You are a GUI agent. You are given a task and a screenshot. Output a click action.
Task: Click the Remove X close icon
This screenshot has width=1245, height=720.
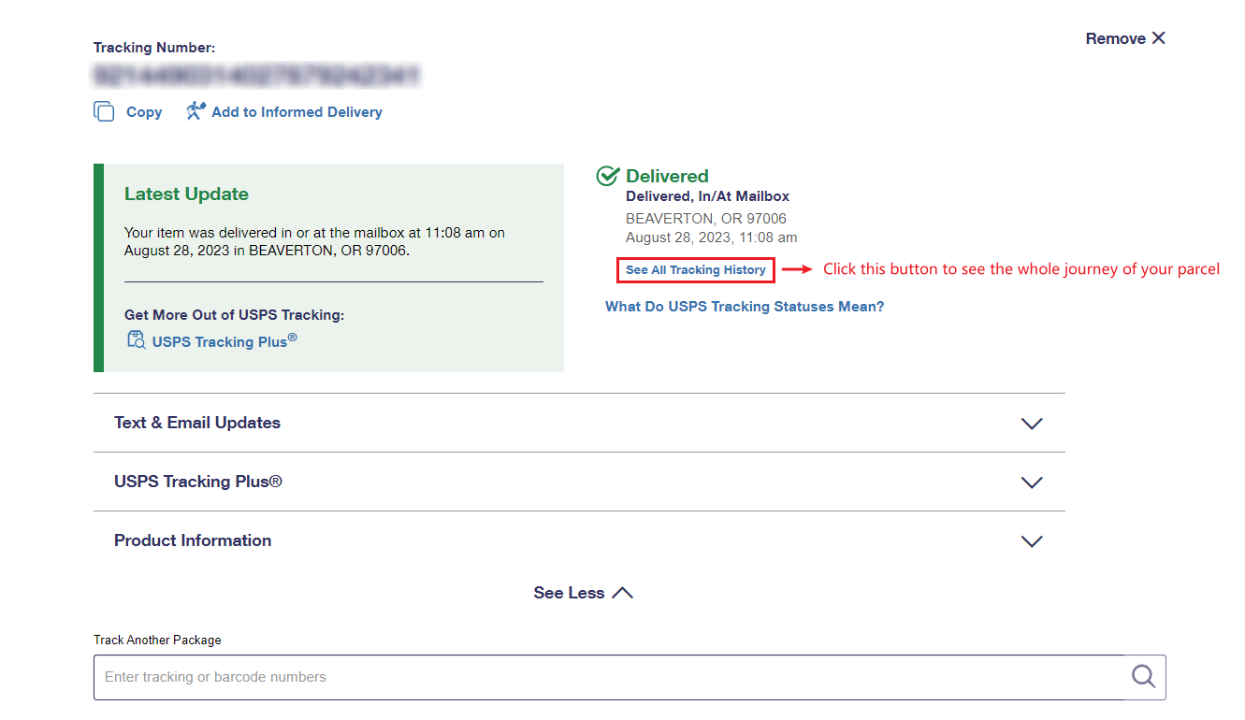tap(1158, 38)
